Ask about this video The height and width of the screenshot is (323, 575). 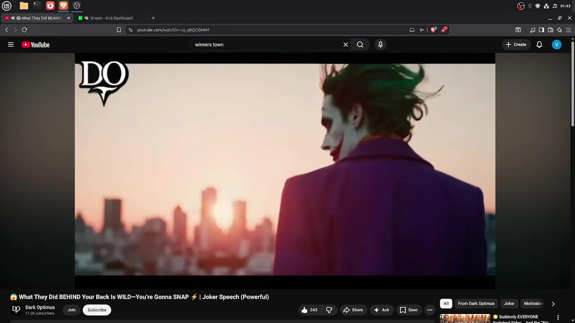click(x=381, y=310)
